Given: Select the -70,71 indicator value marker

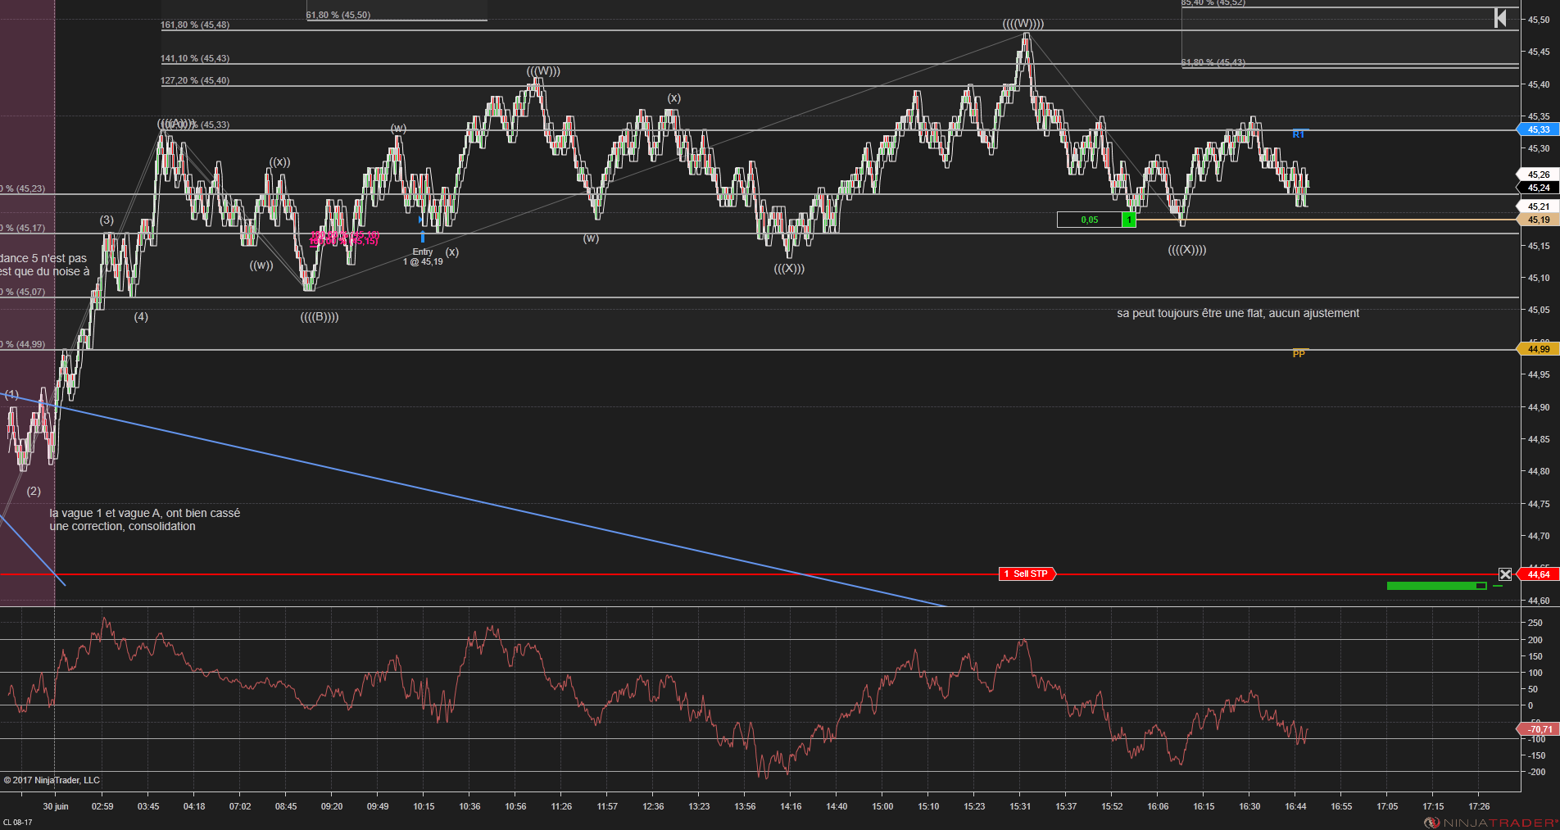Looking at the screenshot, I should [x=1538, y=729].
